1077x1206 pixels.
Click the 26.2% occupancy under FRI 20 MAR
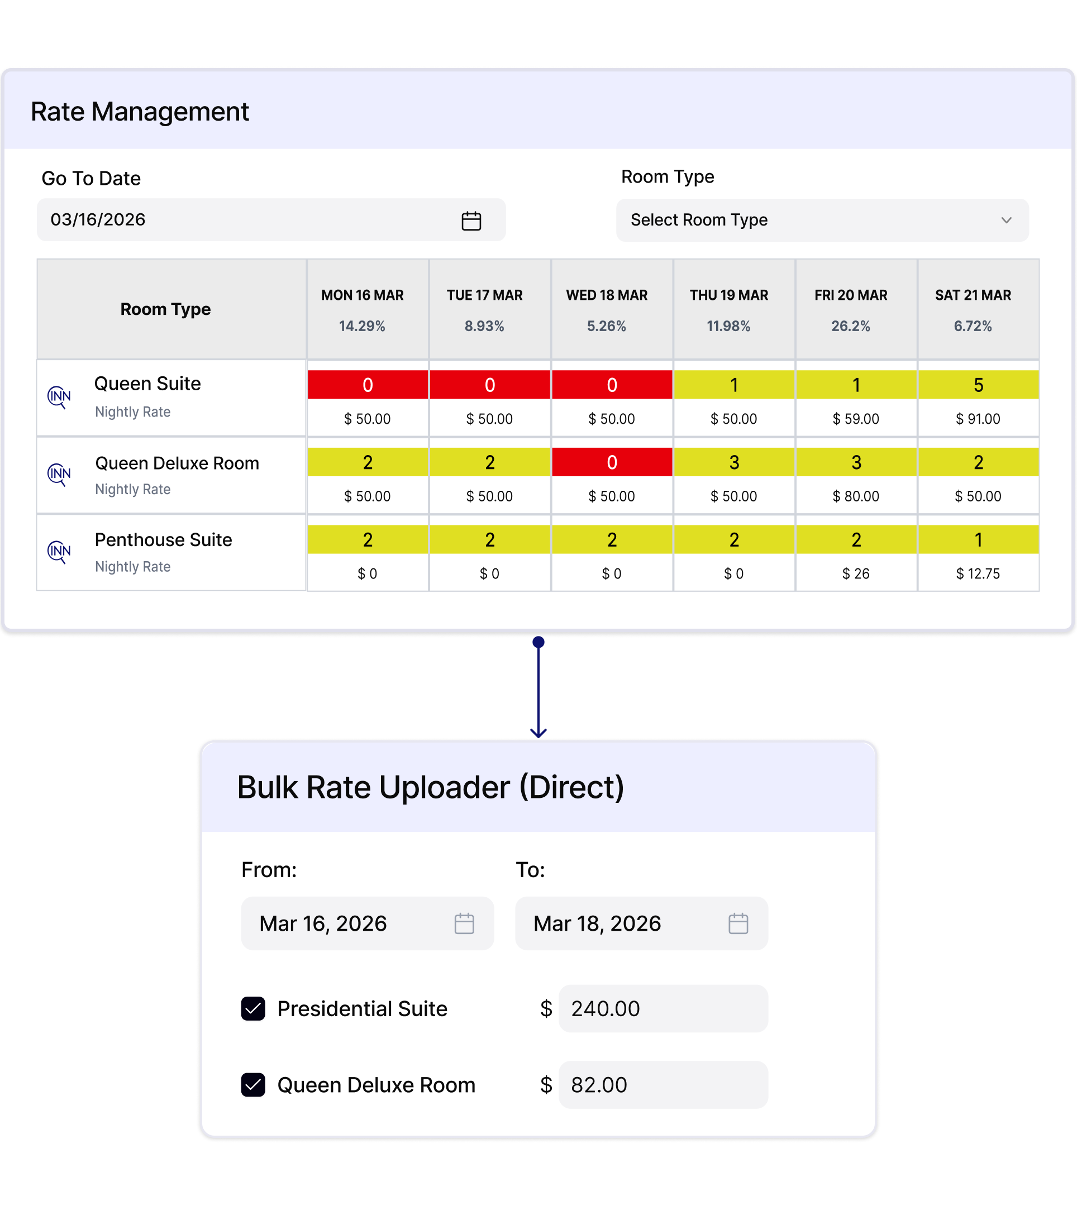850,326
